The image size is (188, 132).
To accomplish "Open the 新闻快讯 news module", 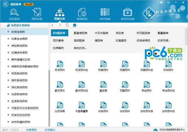I will coord(82,14).
